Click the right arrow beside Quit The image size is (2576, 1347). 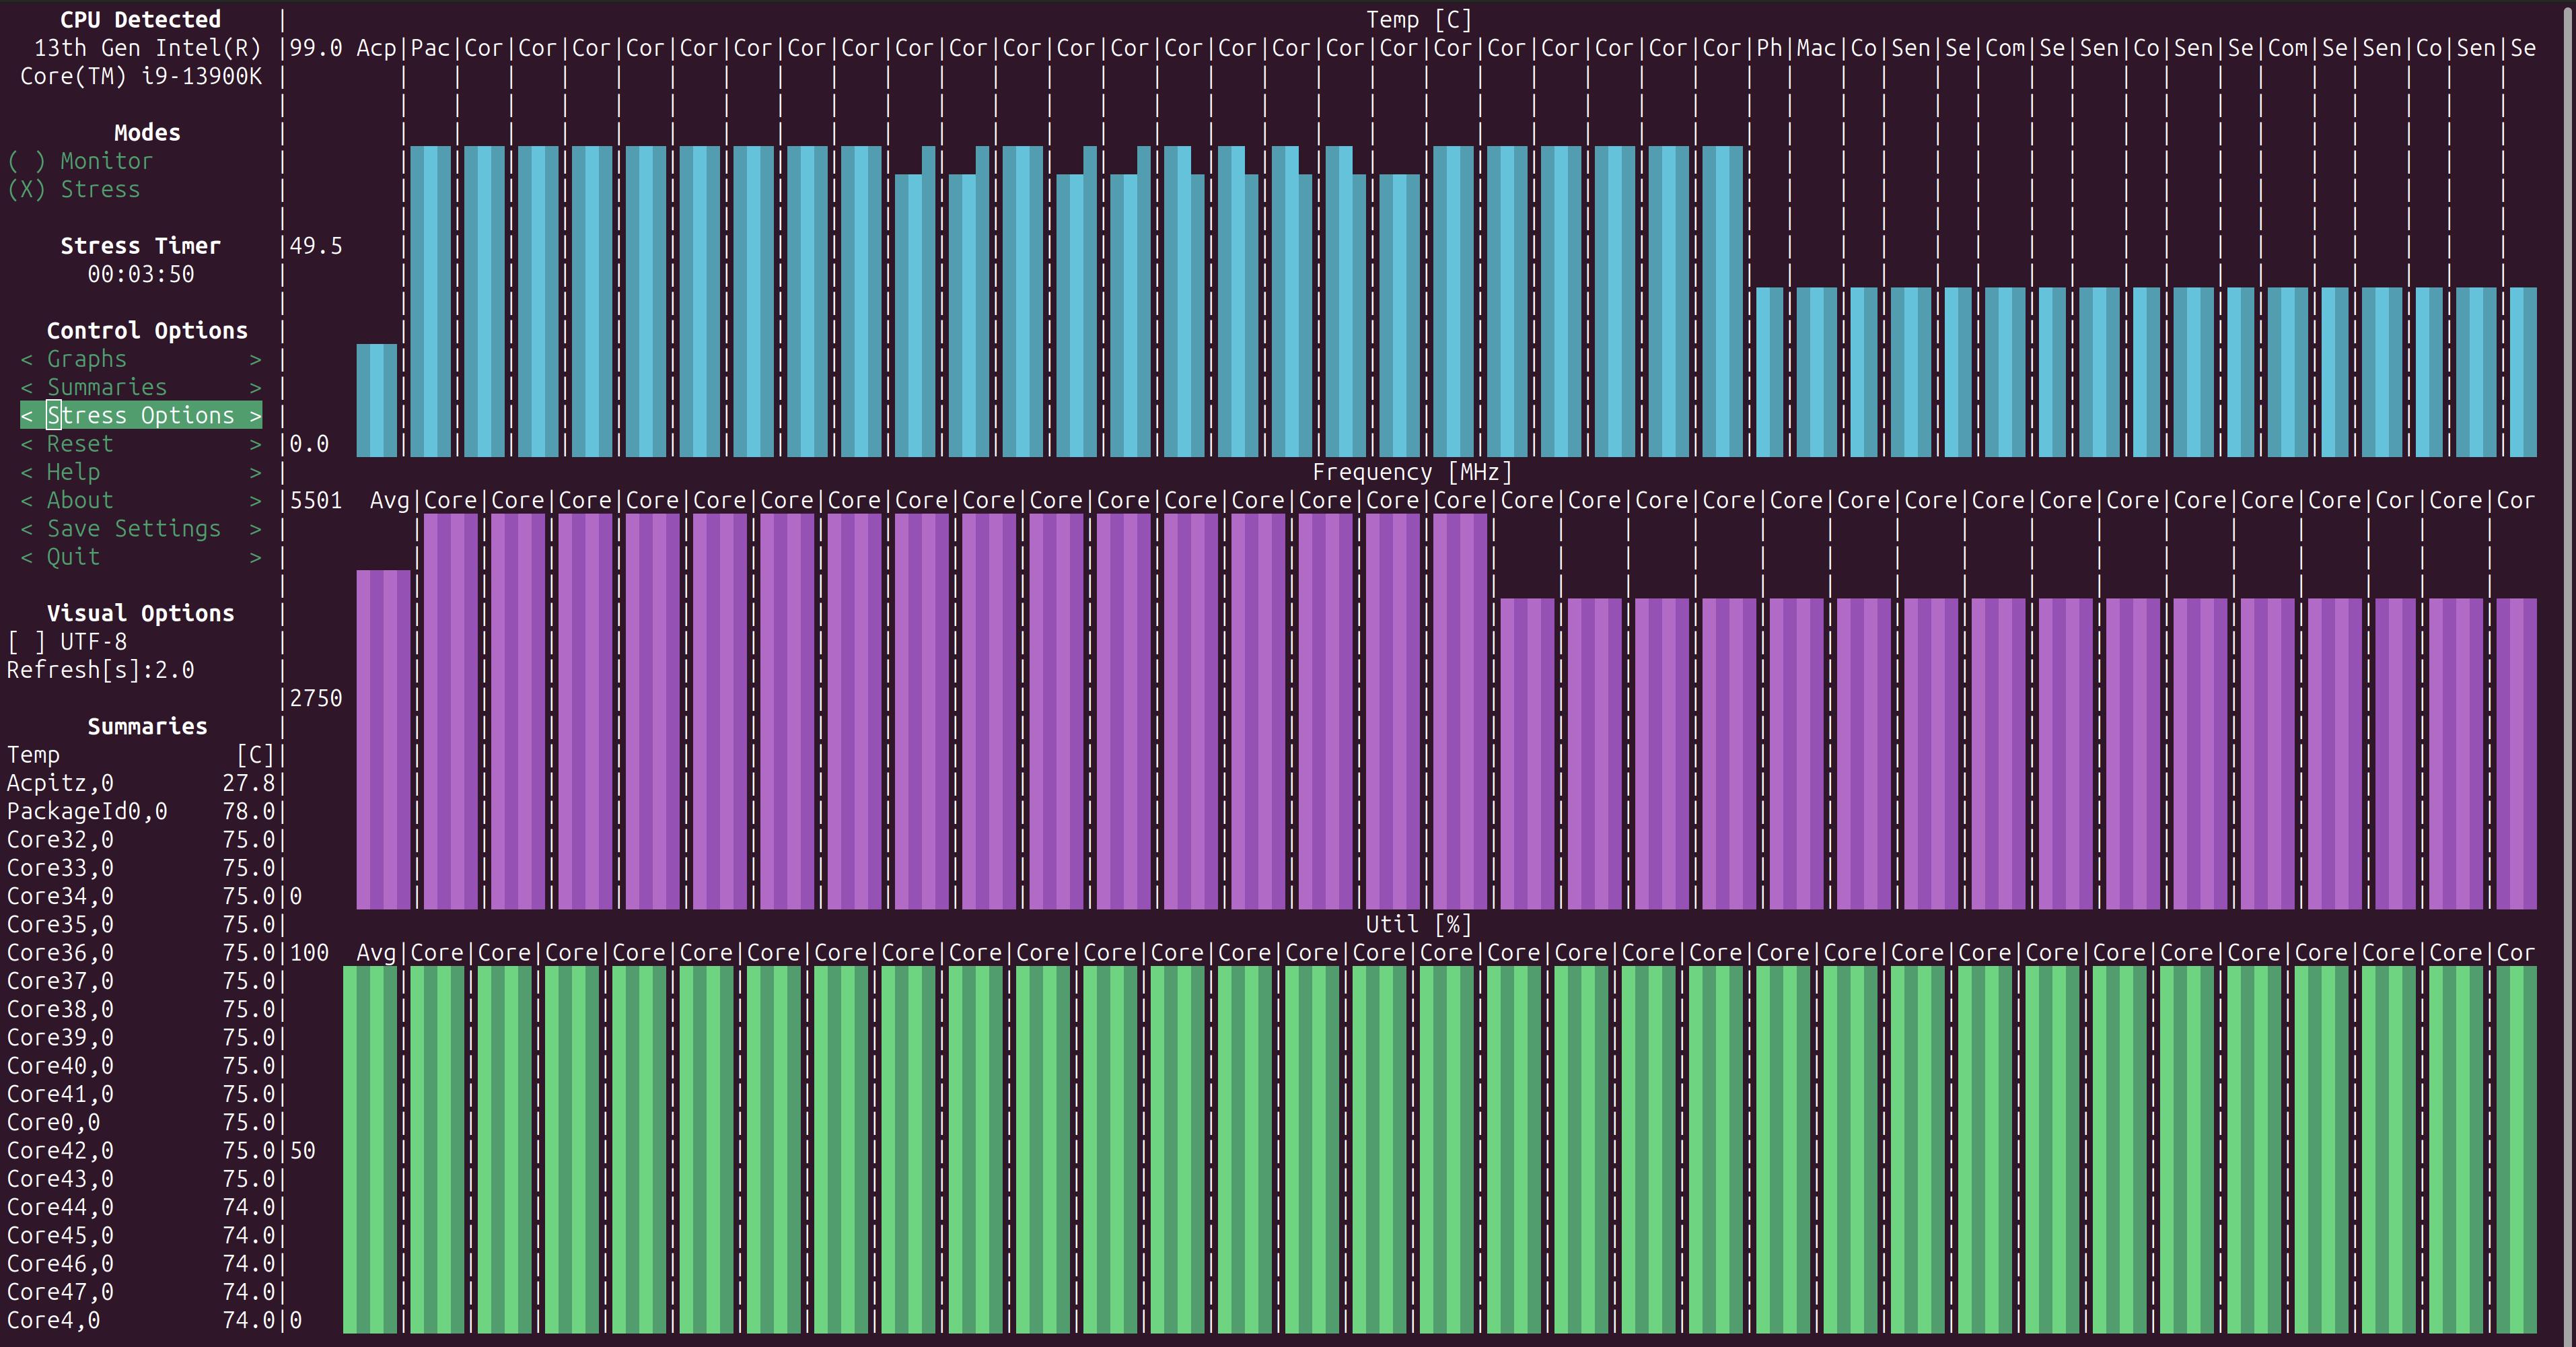click(x=255, y=557)
